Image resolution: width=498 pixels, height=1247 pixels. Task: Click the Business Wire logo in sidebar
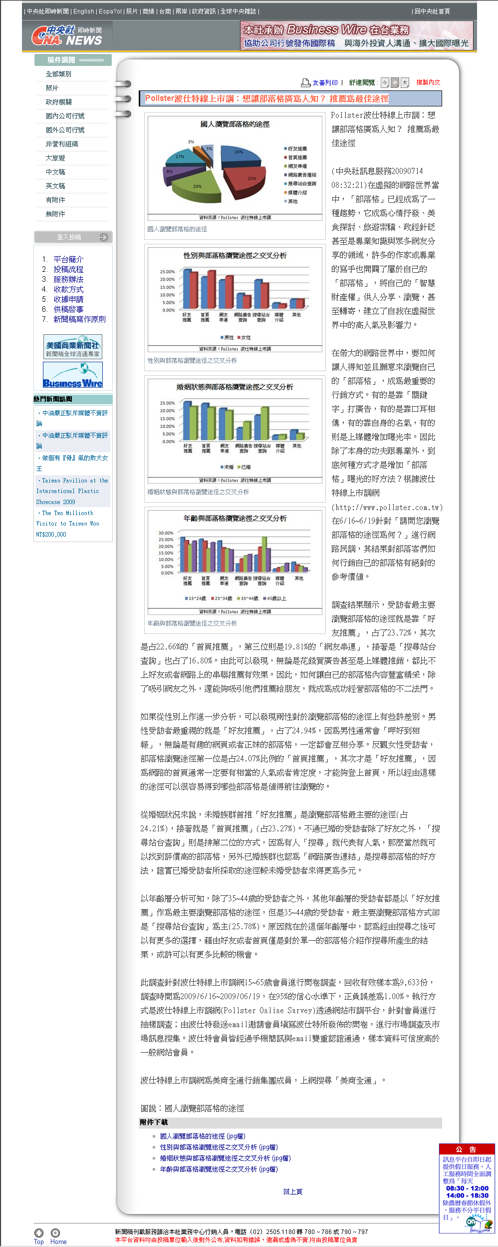pyautogui.click(x=73, y=375)
